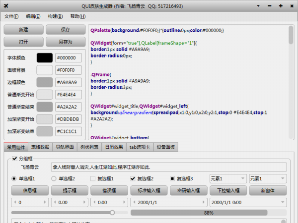
Task: Toggle the 分组框 group checkbox
Action: tap(14, 159)
